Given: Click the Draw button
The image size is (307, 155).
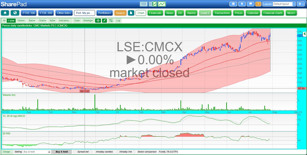Looking at the screenshot, I should click(77, 20).
